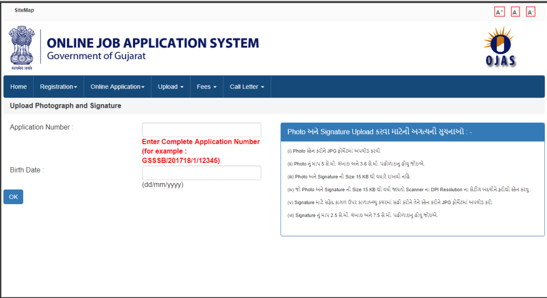Click the Indian national emblem logo
547x298 pixels.
coord(21,48)
